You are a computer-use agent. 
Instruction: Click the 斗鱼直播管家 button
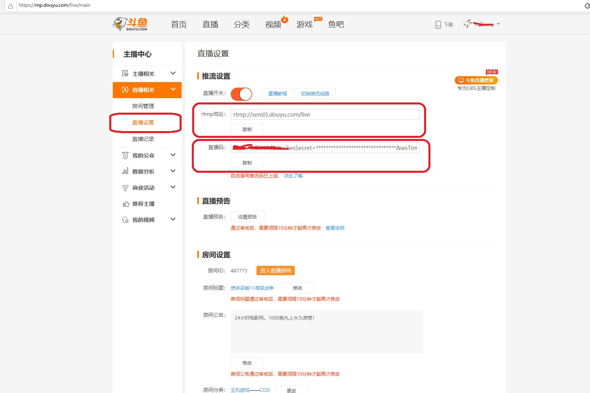tap(476, 80)
